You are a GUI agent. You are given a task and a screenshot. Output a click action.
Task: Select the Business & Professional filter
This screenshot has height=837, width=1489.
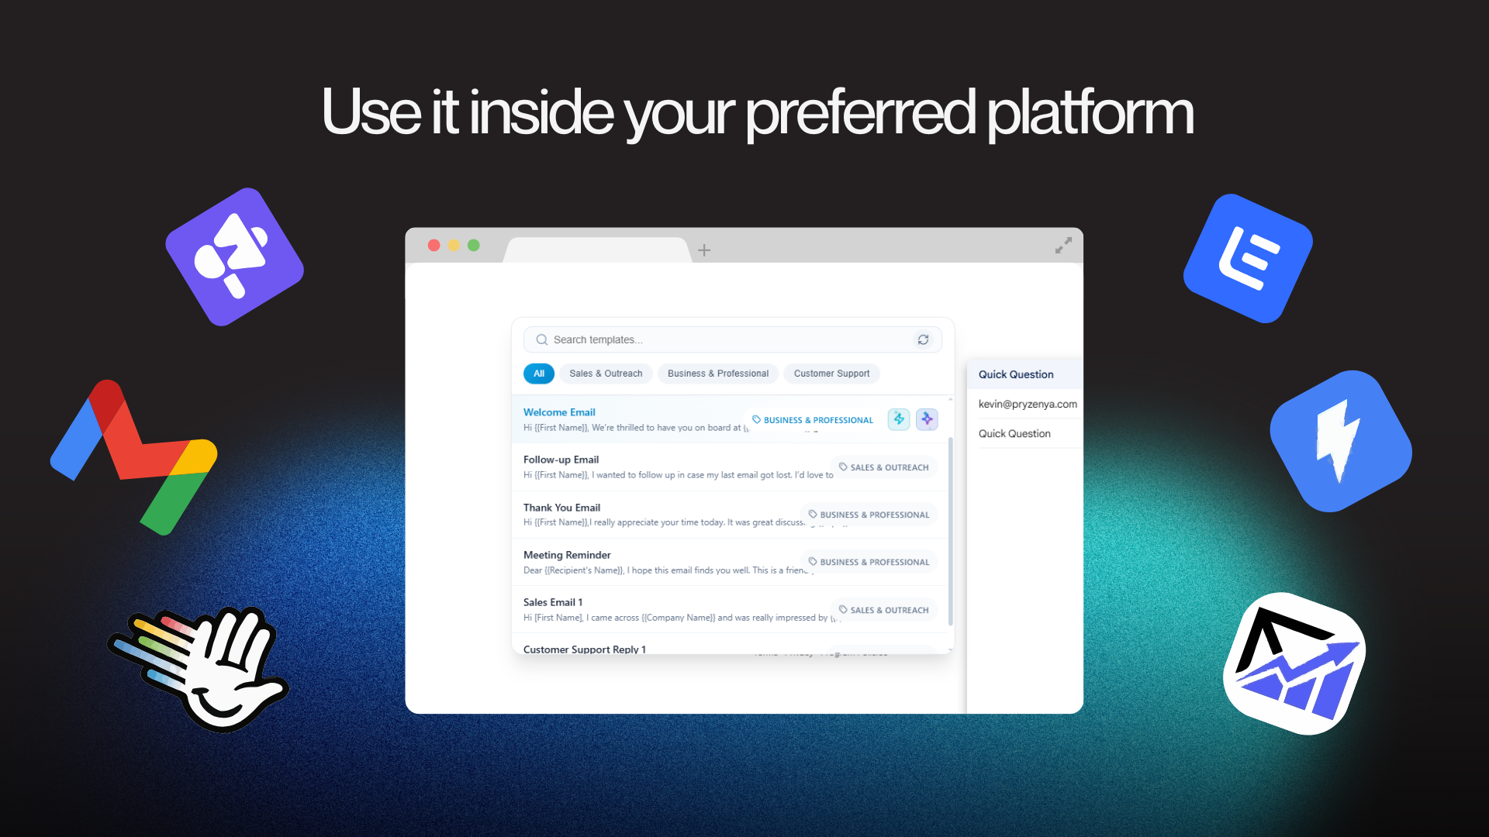(718, 374)
